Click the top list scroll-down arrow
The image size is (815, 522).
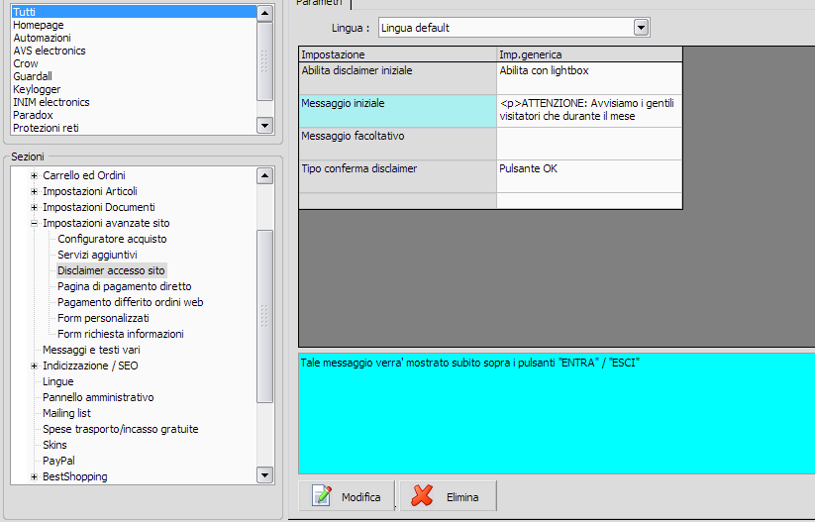pyautogui.click(x=265, y=126)
